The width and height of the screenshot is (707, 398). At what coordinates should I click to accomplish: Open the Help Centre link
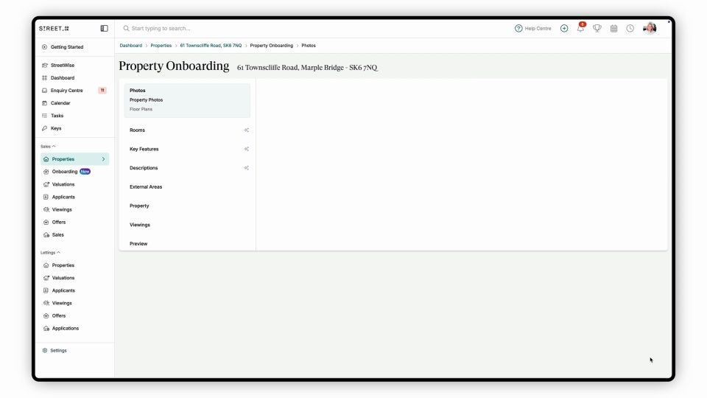(533, 29)
